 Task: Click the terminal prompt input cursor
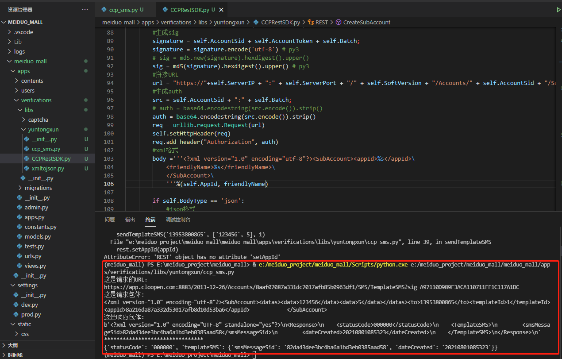[x=254, y=355]
